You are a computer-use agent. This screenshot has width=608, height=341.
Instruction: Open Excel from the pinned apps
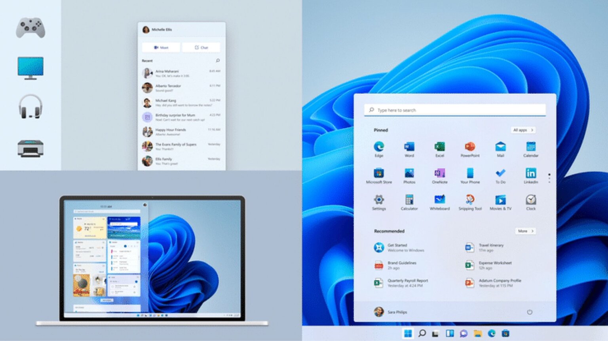pyautogui.click(x=439, y=147)
